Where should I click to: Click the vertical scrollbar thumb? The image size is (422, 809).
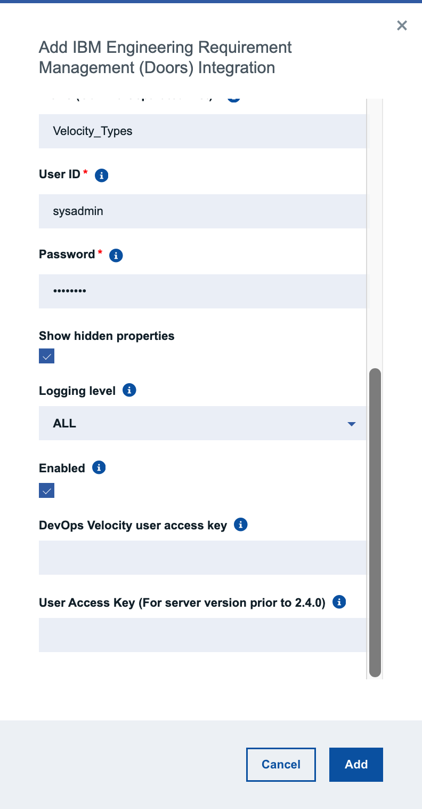click(375, 522)
